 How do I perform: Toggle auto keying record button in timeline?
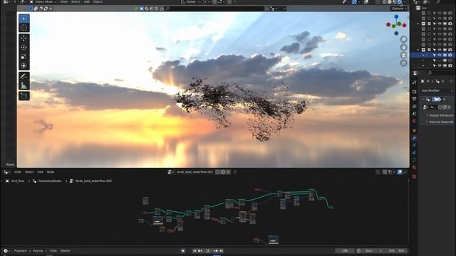[183, 251]
